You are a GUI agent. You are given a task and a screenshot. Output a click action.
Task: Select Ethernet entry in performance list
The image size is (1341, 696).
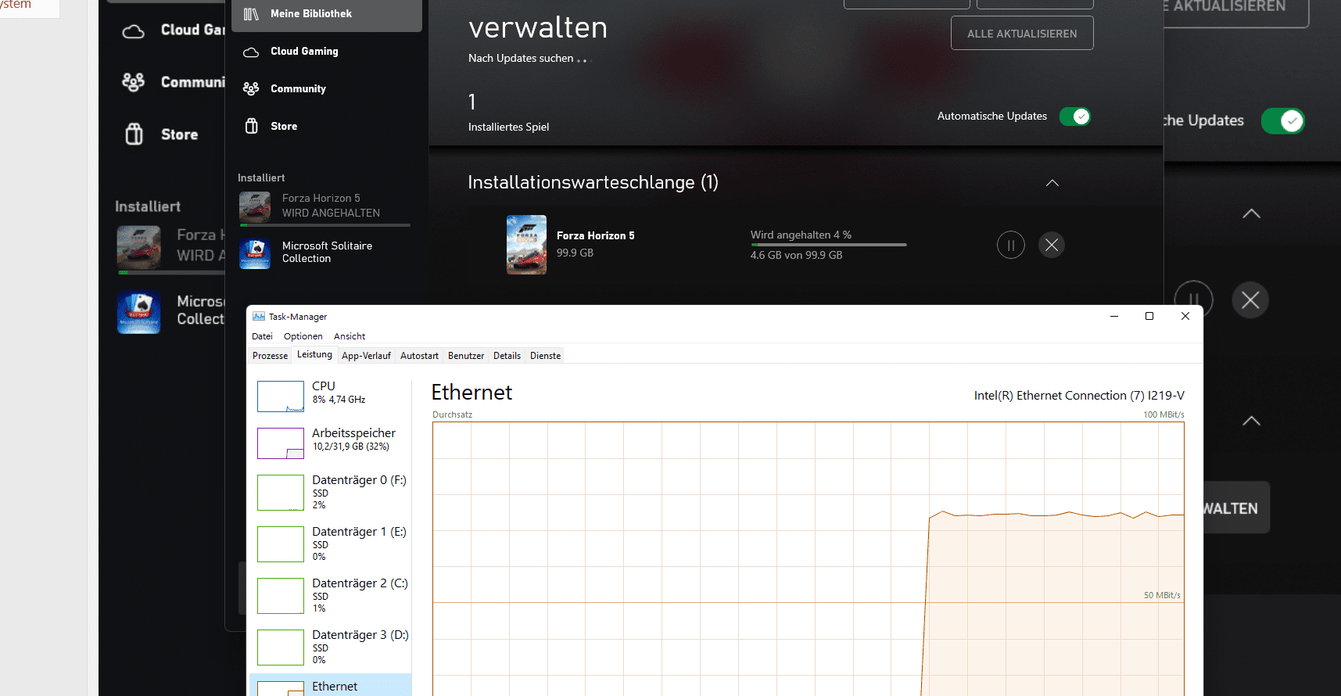[330, 686]
